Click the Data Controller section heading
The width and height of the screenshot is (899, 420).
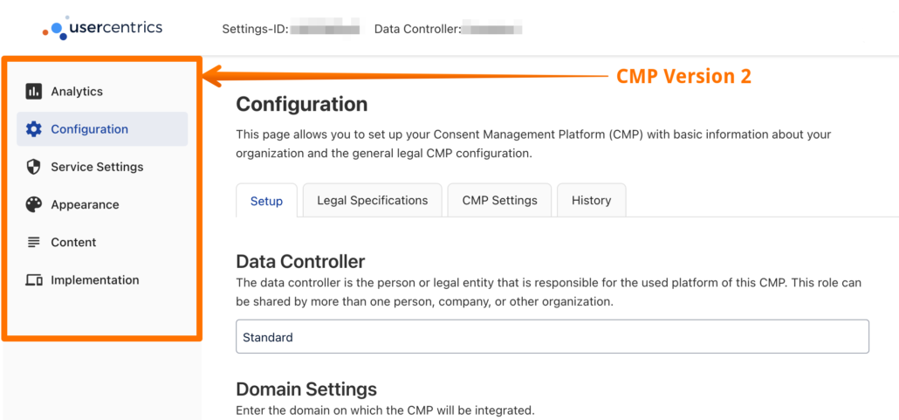tap(300, 262)
